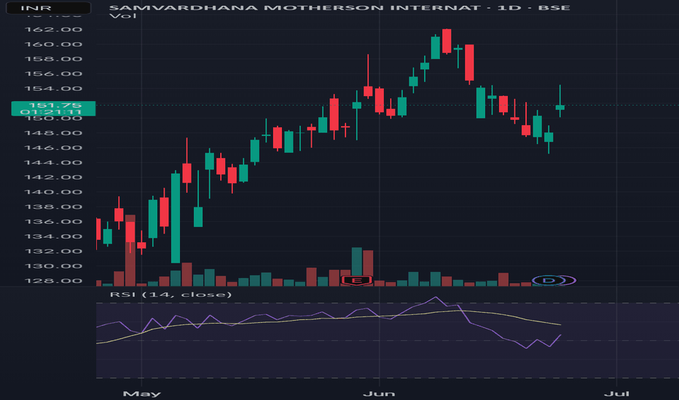
Task: Click the 162.00 price axis label
Action: tap(53, 29)
